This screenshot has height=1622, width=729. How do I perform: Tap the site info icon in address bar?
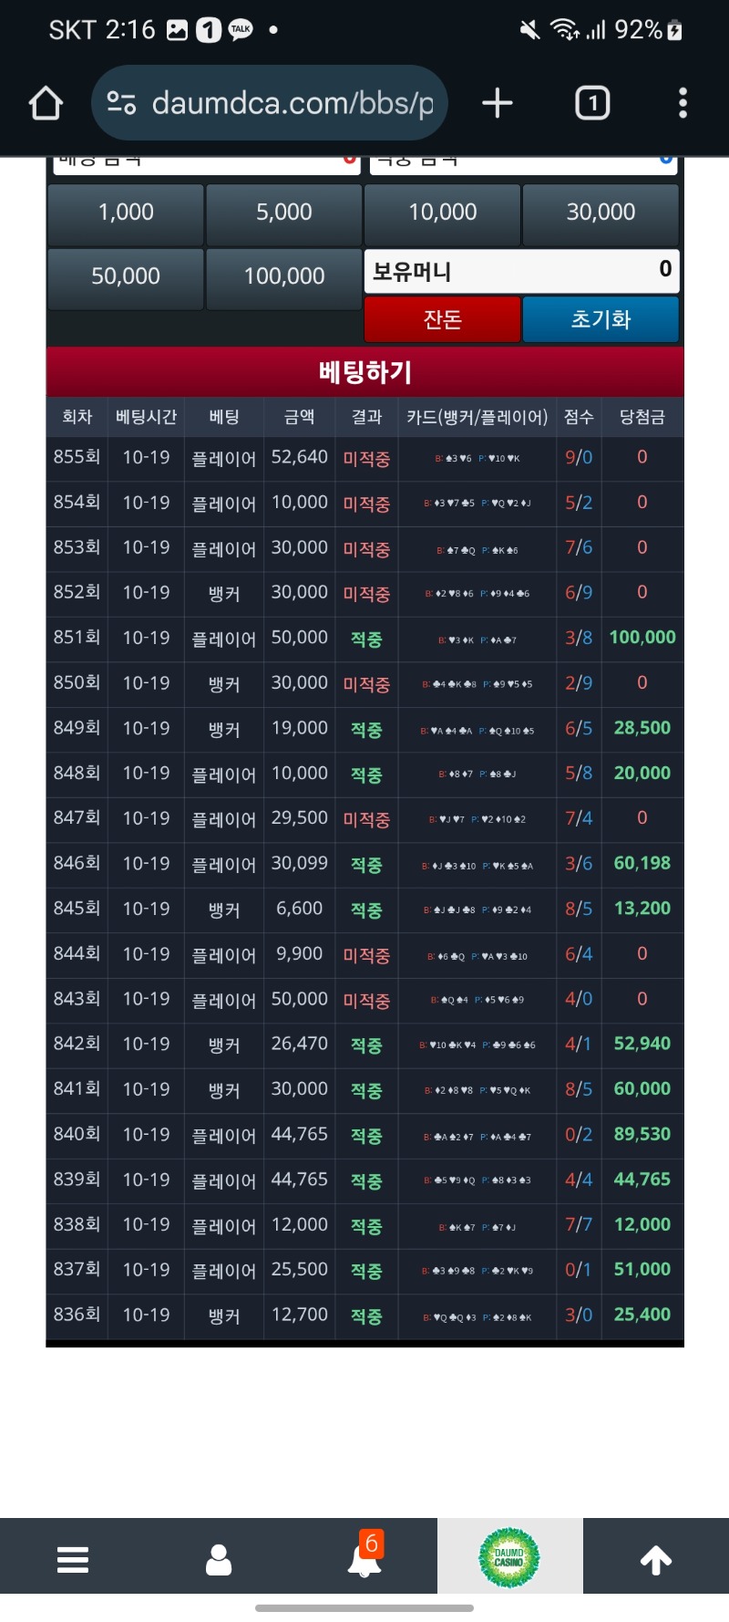[x=121, y=103]
